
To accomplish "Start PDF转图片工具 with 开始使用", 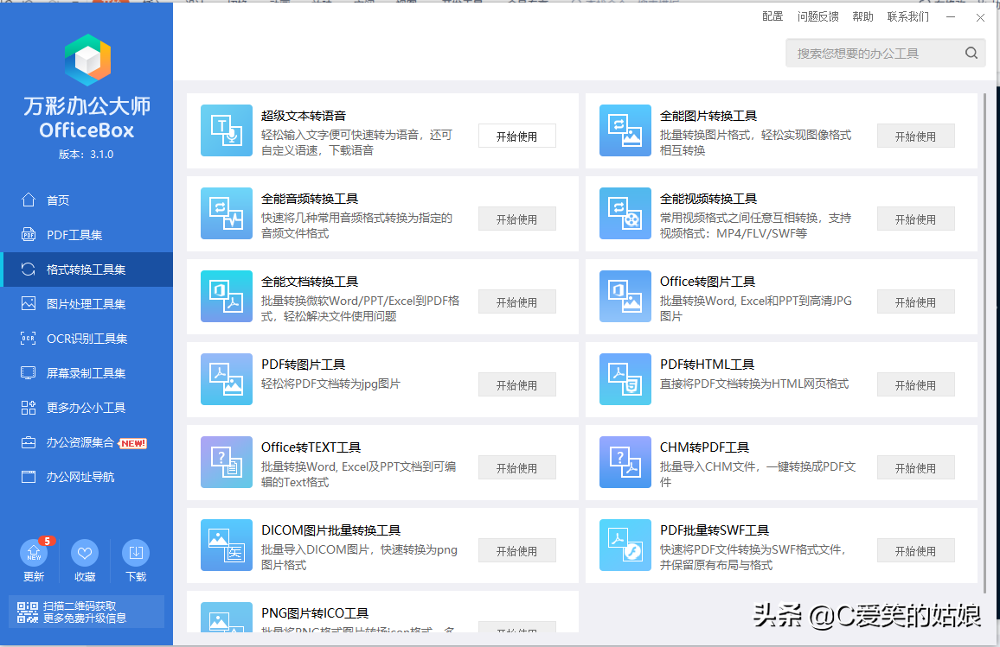I will (517, 385).
